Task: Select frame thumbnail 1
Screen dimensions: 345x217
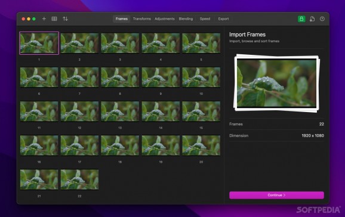Action: coord(39,43)
